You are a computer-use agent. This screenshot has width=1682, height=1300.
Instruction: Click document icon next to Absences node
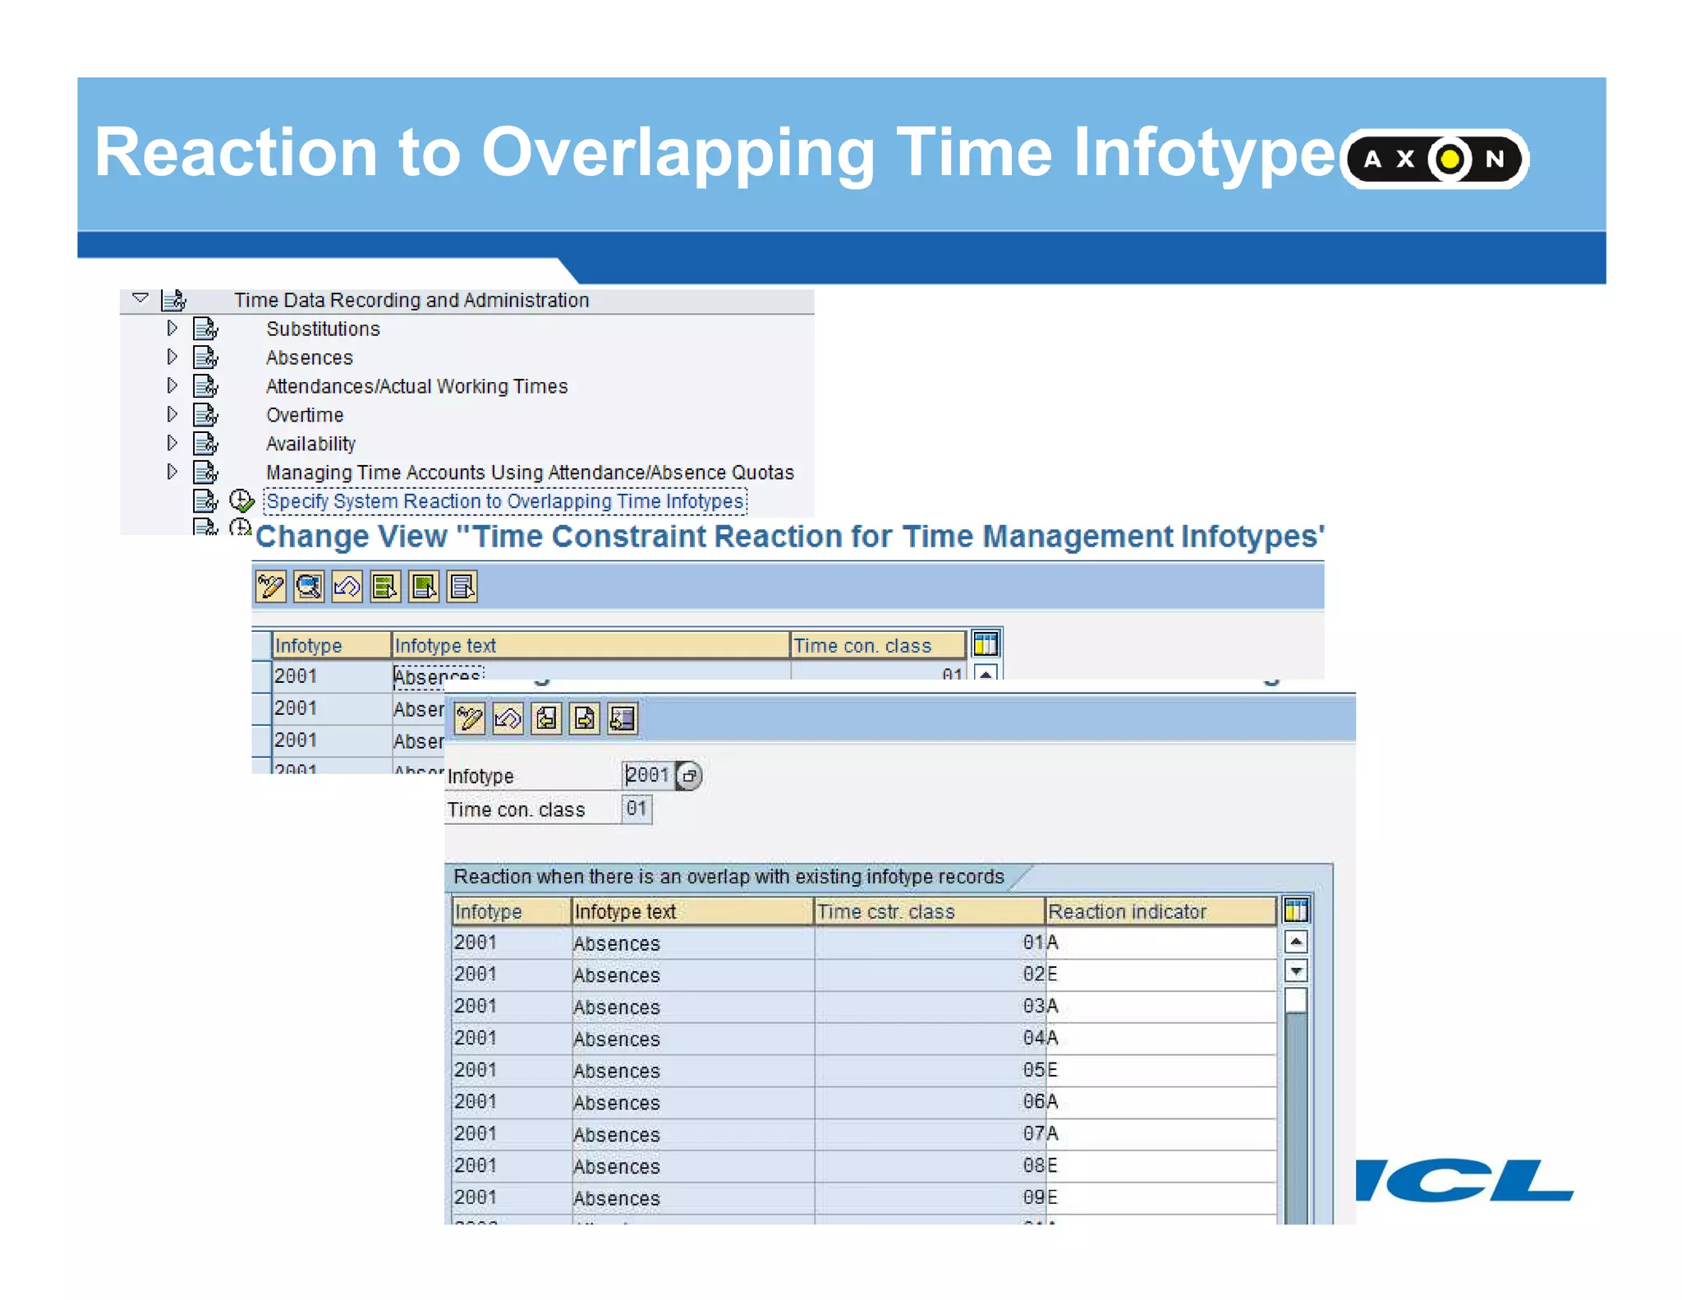[x=205, y=357]
